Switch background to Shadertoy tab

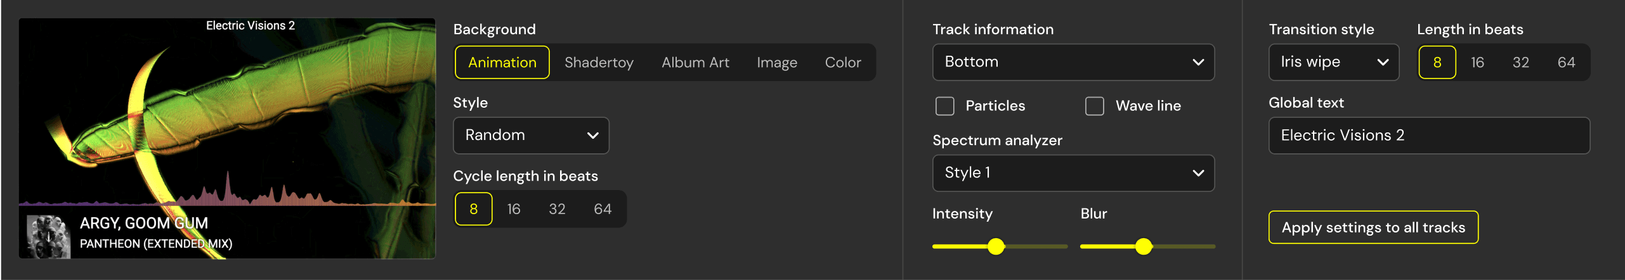click(x=599, y=62)
